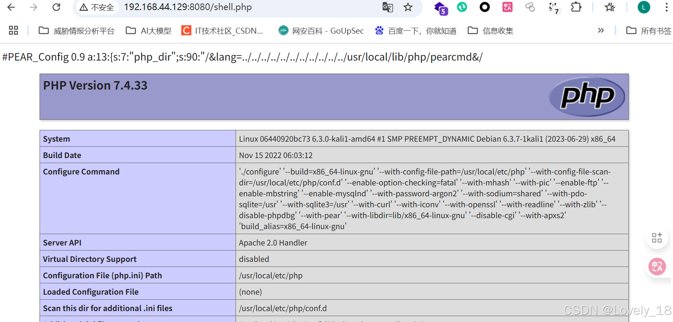This screenshot has width=673, height=322.
Task: Open the 百度一下，你就知道 bookmark
Action: point(416,31)
